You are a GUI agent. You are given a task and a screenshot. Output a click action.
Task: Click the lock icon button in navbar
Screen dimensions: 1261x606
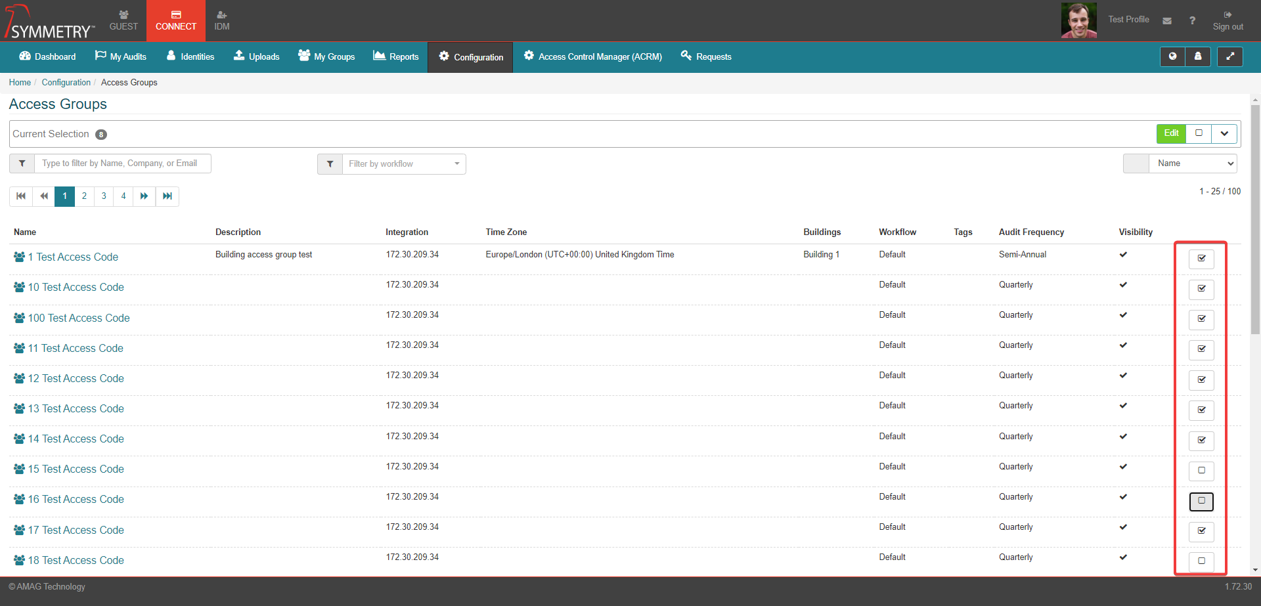[x=1198, y=56]
